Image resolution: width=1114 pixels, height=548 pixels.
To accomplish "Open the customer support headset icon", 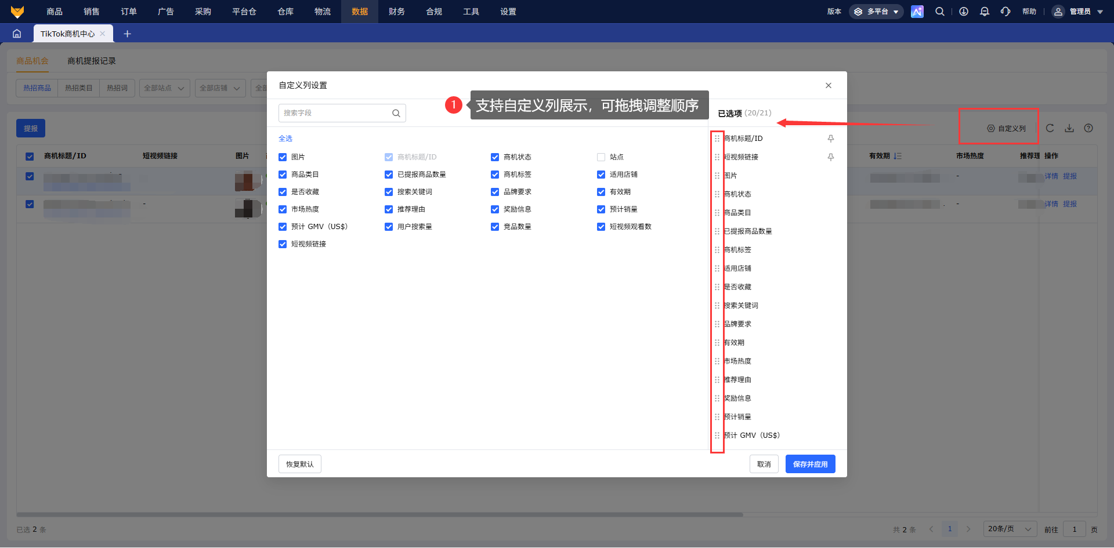I will (1006, 12).
